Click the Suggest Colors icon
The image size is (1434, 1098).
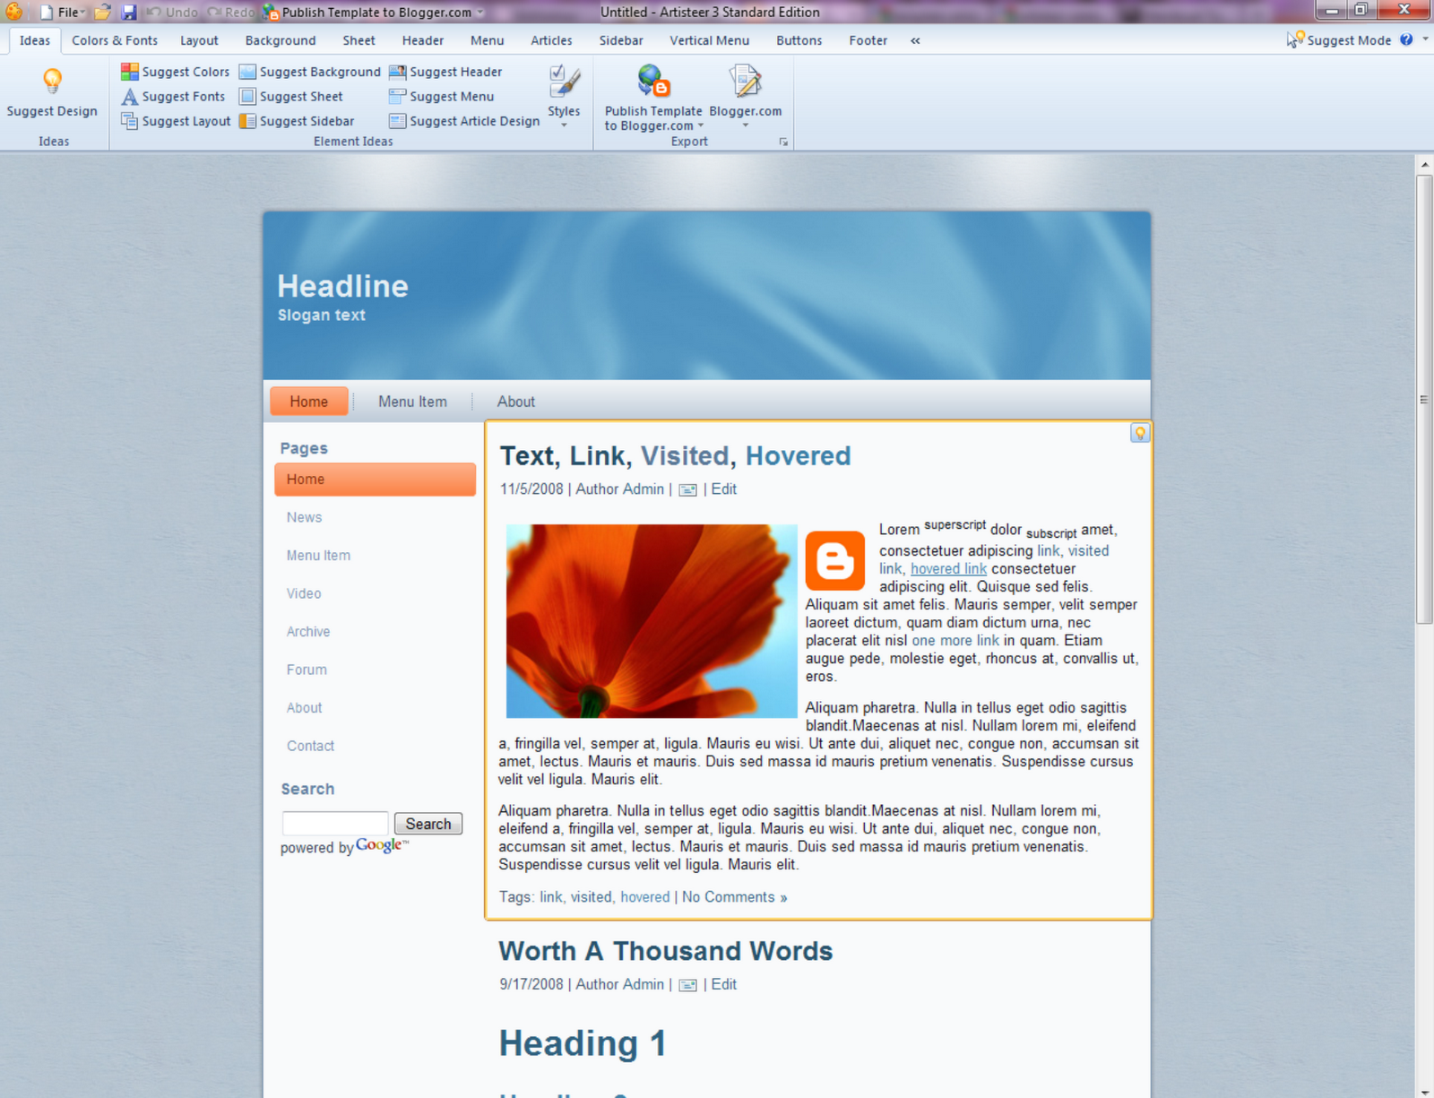click(129, 72)
